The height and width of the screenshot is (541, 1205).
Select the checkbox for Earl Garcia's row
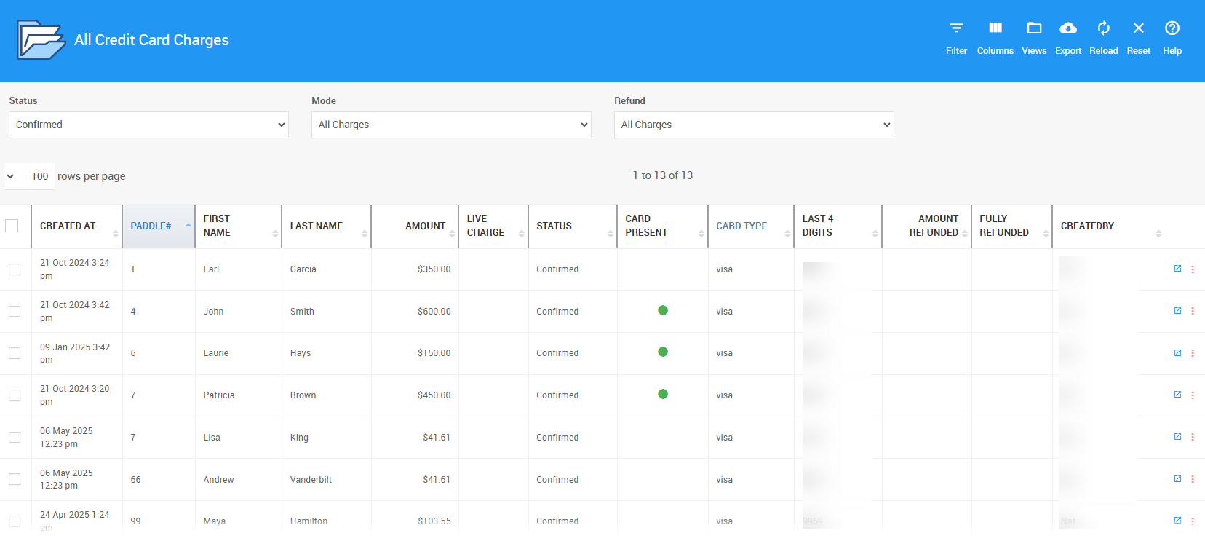(15, 269)
